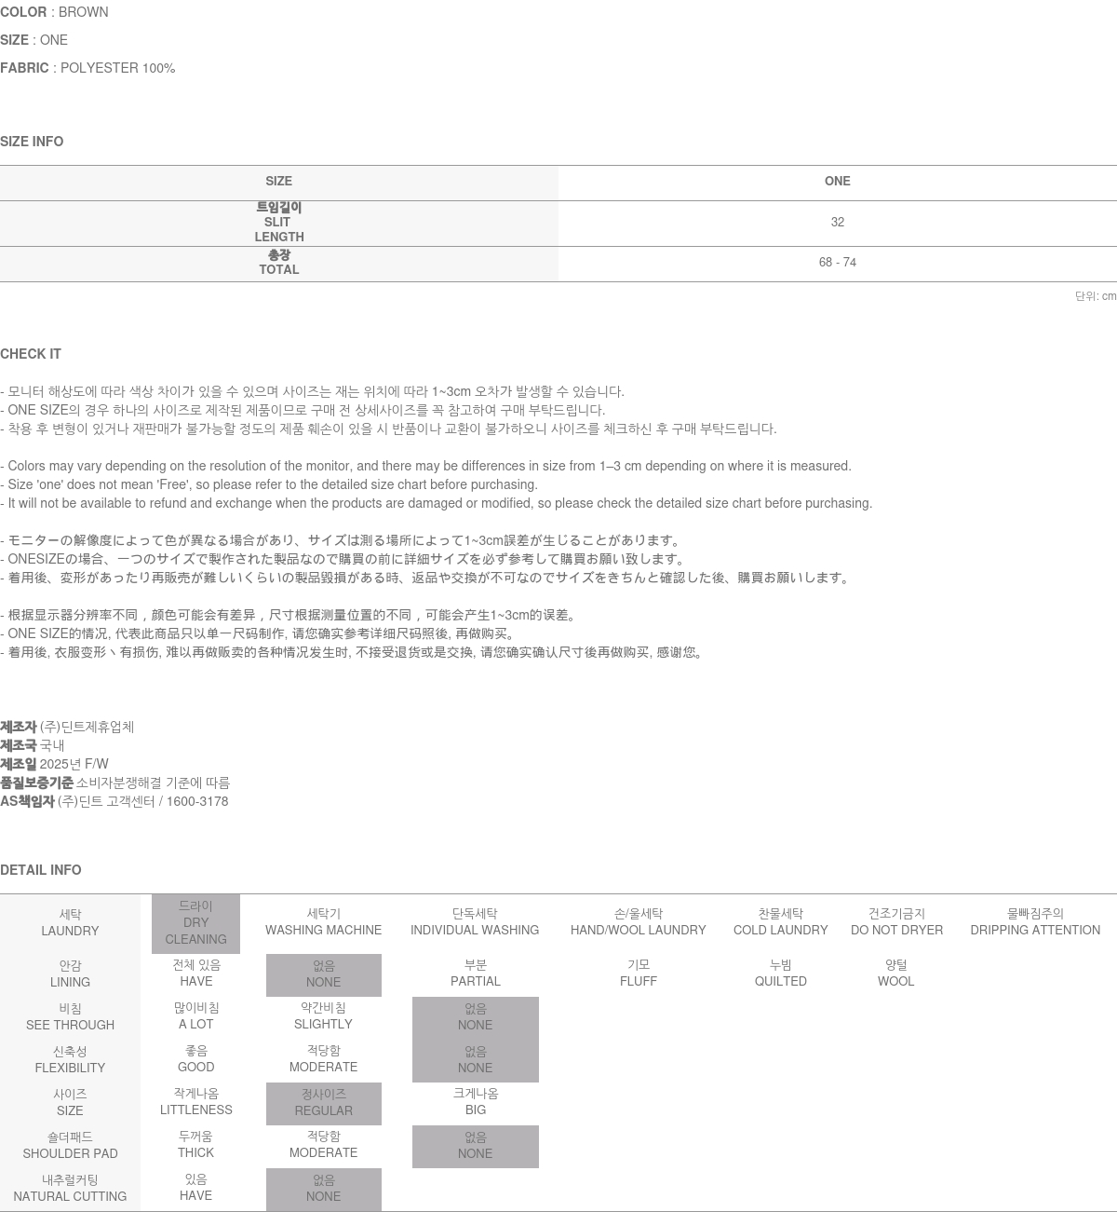Click the highlighted NONE in the Lining row
1117x1212 pixels.
[x=323, y=974]
